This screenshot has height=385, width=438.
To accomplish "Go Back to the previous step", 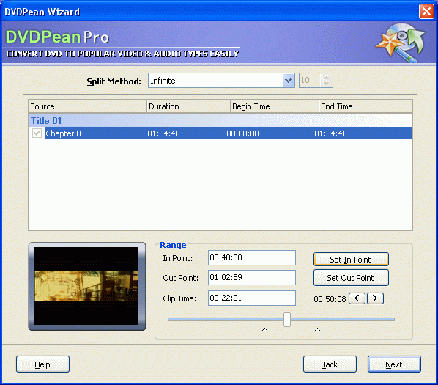I will (x=330, y=364).
